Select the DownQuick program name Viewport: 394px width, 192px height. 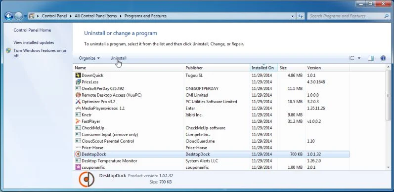(x=92, y=76)
